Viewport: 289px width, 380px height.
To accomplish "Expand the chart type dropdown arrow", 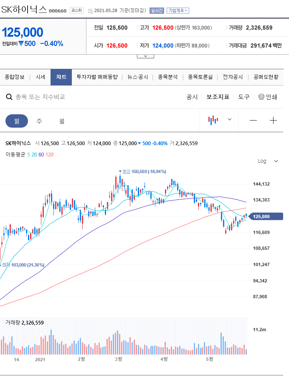I will pos(230,119).
